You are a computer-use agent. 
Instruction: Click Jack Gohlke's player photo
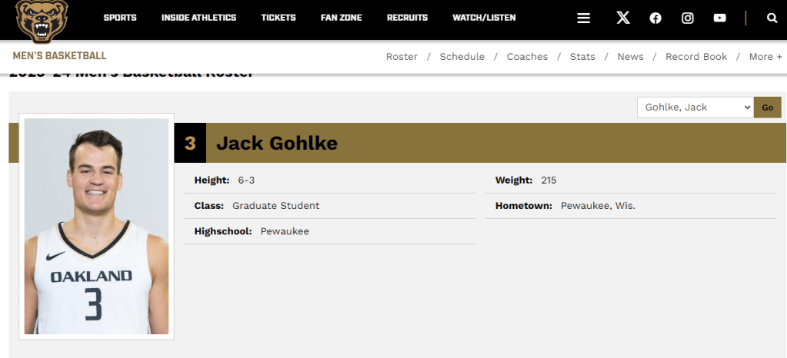pyautogui.click(x=96, y=227)
